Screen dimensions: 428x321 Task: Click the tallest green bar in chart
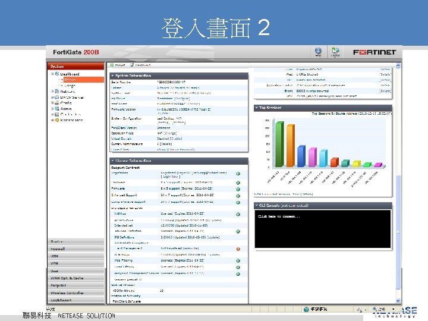click(279, 144)
